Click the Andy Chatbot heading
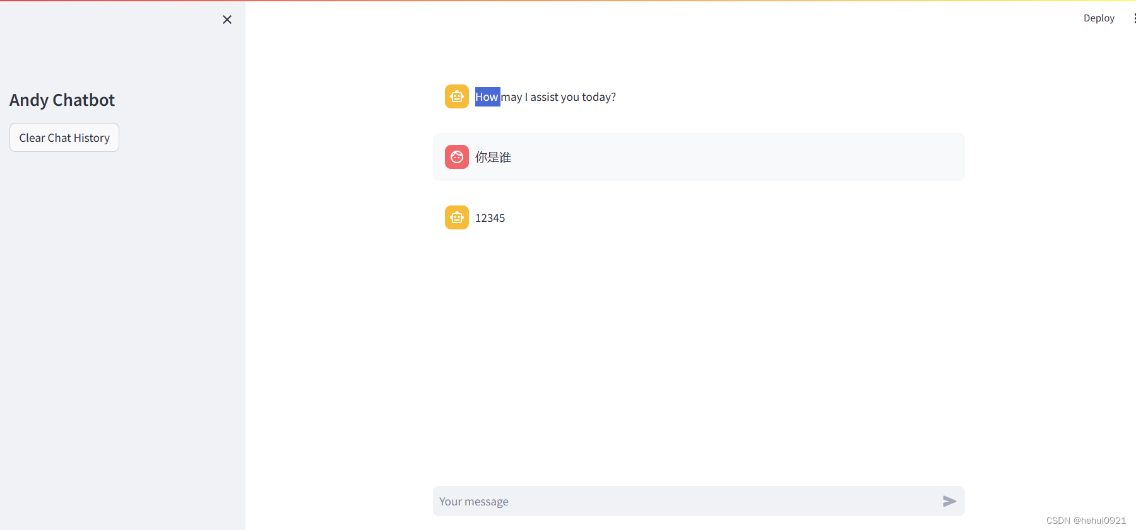1136x530 pixels. 61,100
